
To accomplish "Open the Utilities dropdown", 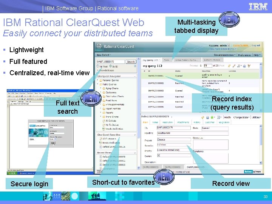I will (x=257, y=117).
